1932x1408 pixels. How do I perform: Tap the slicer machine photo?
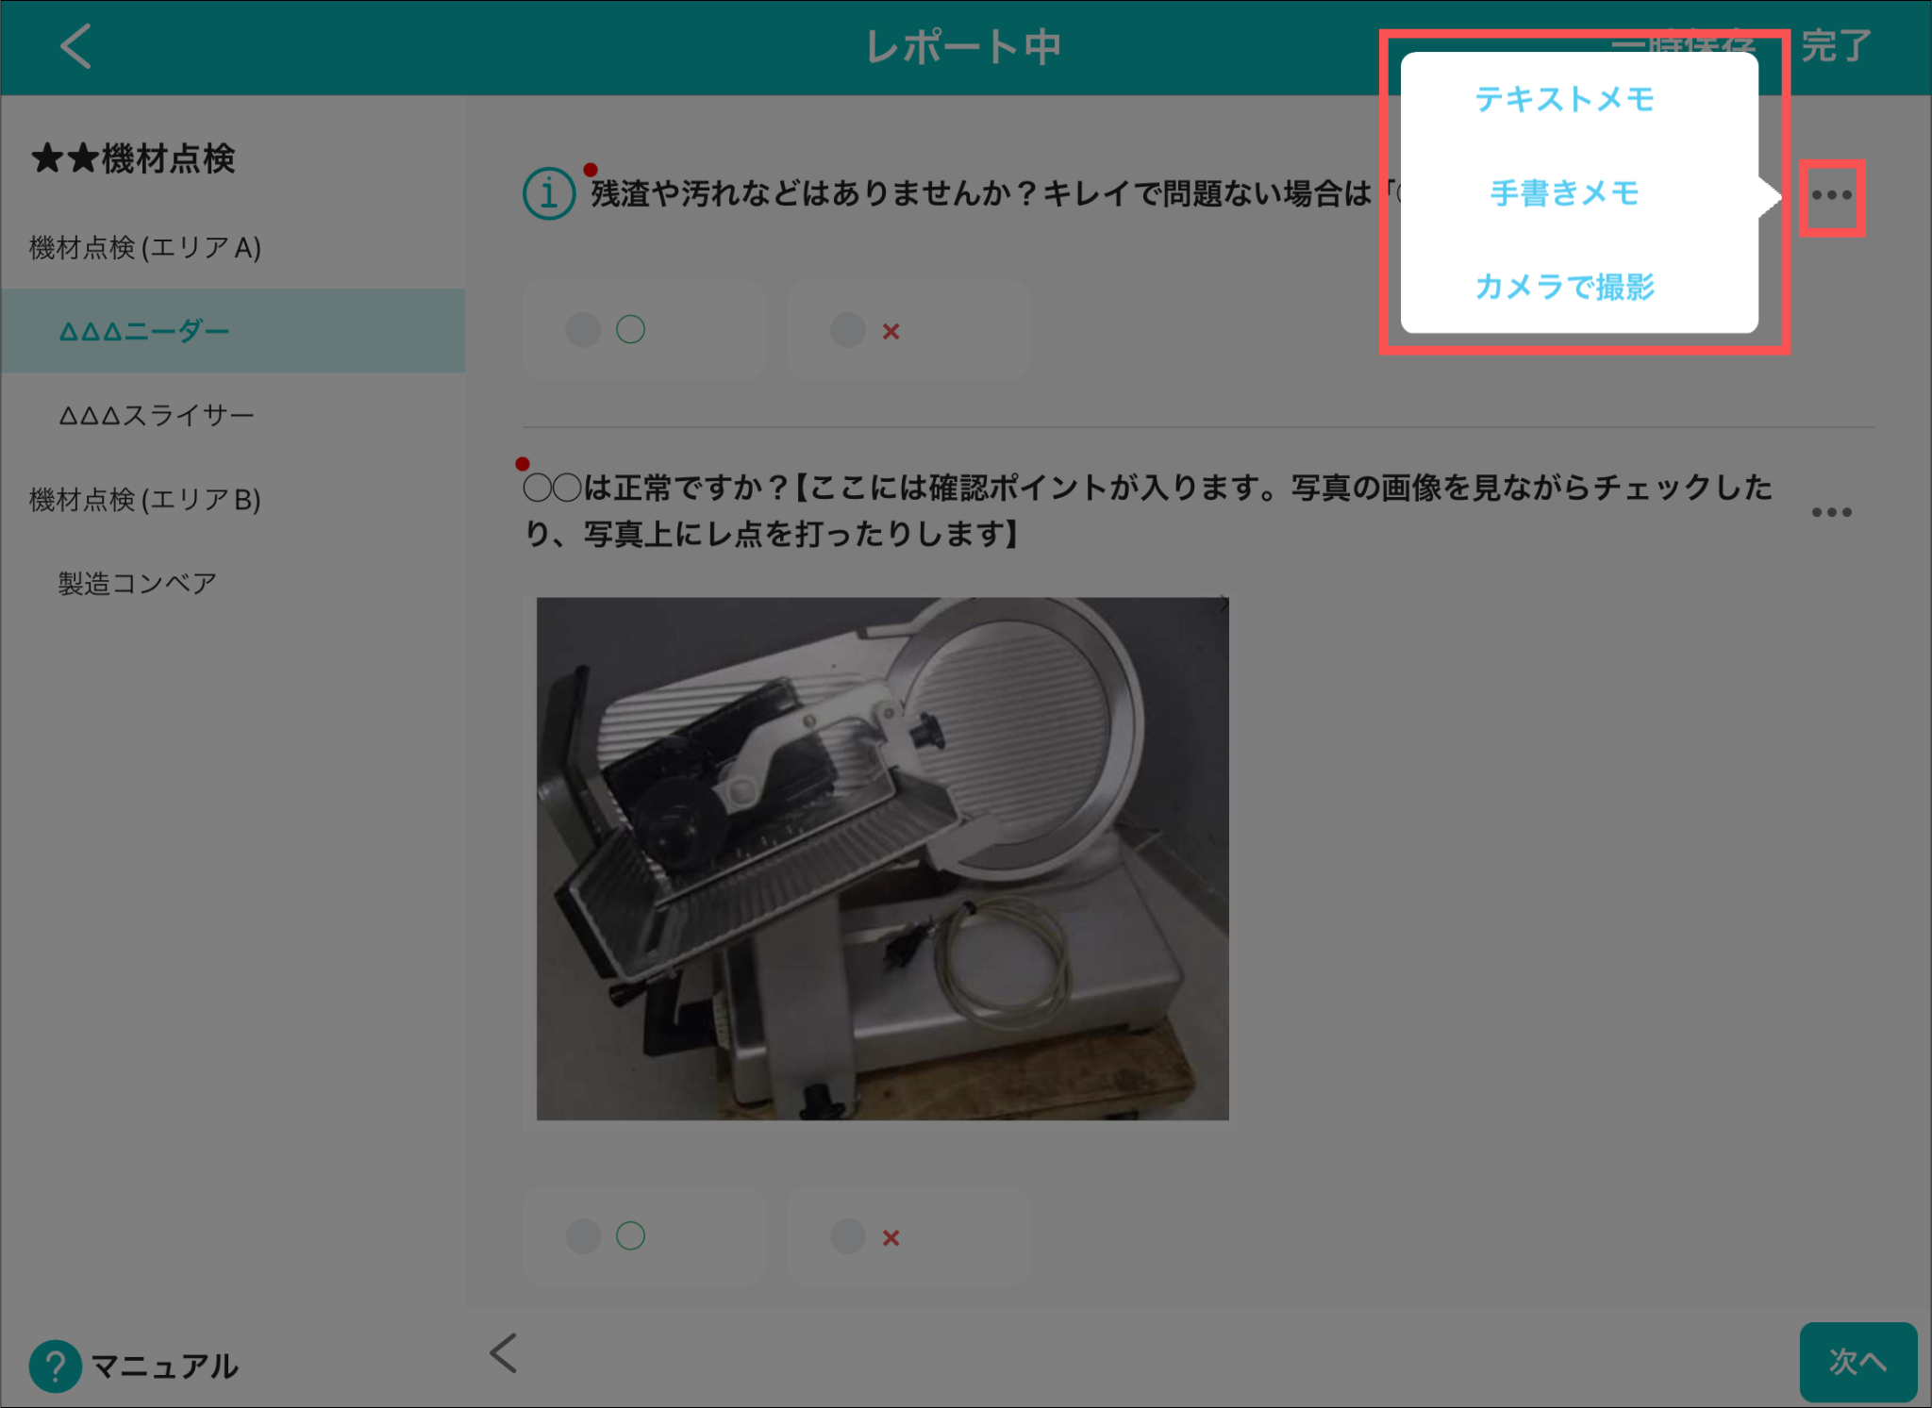pyautogui.click(x=882, y=858)
